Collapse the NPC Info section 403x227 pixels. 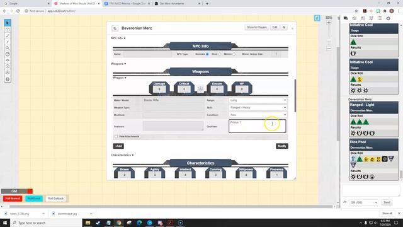(118, 38)
